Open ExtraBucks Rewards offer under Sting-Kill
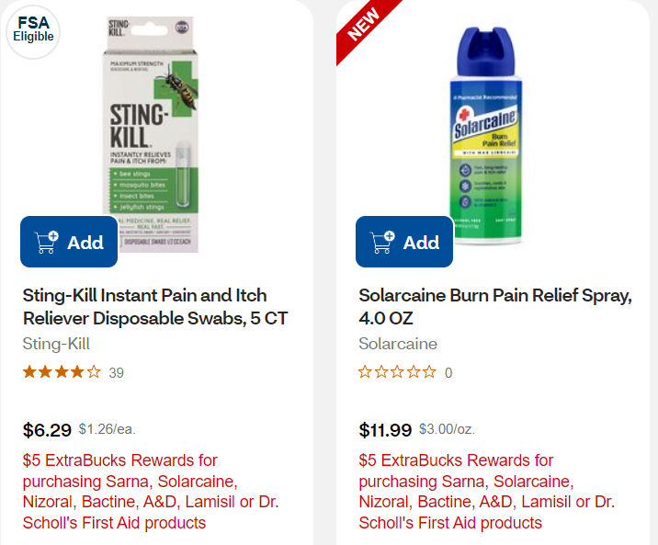The width and height of the screenshot is (658, 545). click(x=151, y=491)
